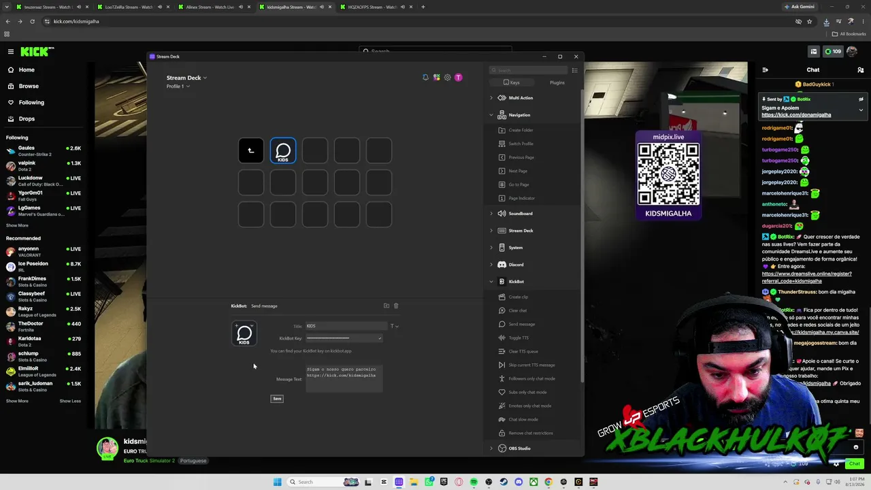Open Home in the Kick sidebar

pyautogui.click(x=27, y=69)
